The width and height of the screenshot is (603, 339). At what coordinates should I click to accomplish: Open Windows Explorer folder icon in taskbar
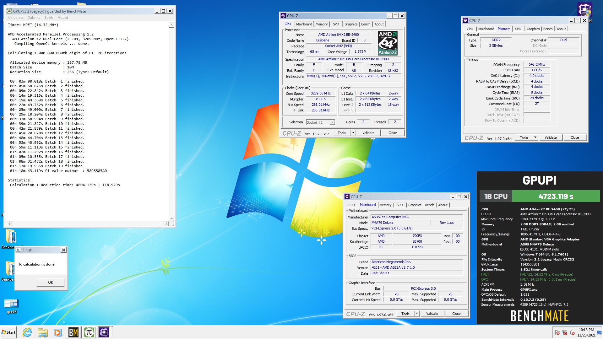(x=42, y=332)
